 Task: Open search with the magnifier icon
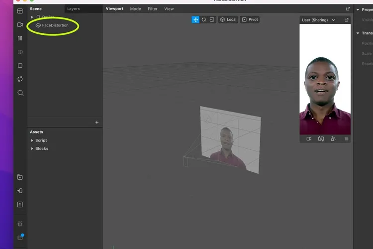coord(20,93)
